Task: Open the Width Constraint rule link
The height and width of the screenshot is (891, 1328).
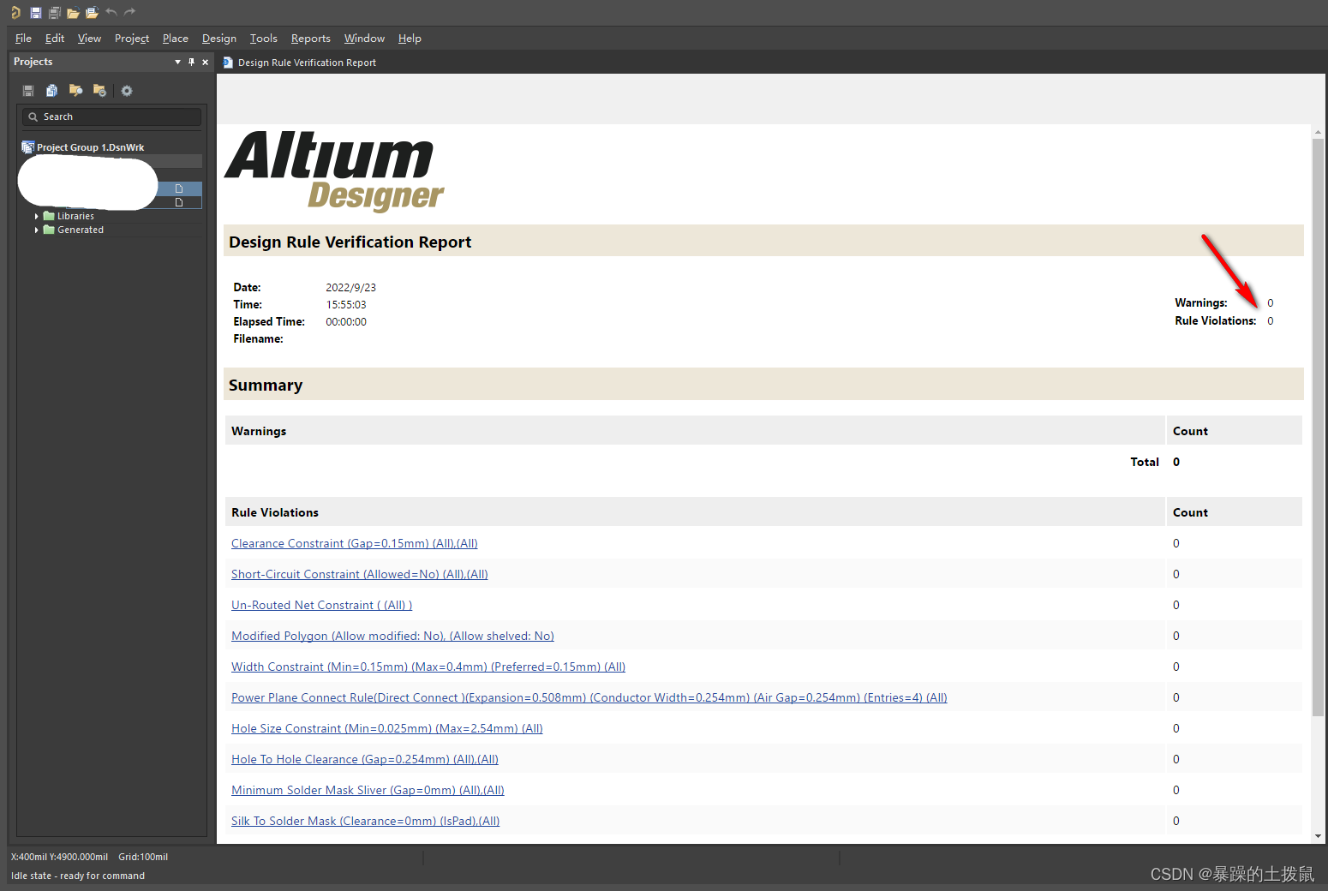Action: 428,667
